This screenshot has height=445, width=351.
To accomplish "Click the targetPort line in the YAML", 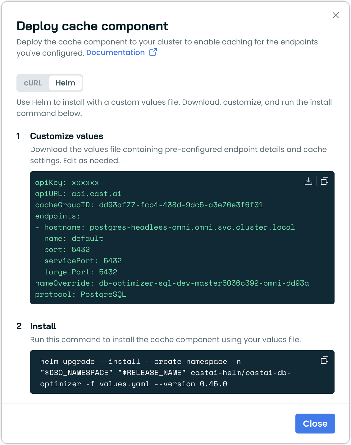I will (x=81, y=272).
